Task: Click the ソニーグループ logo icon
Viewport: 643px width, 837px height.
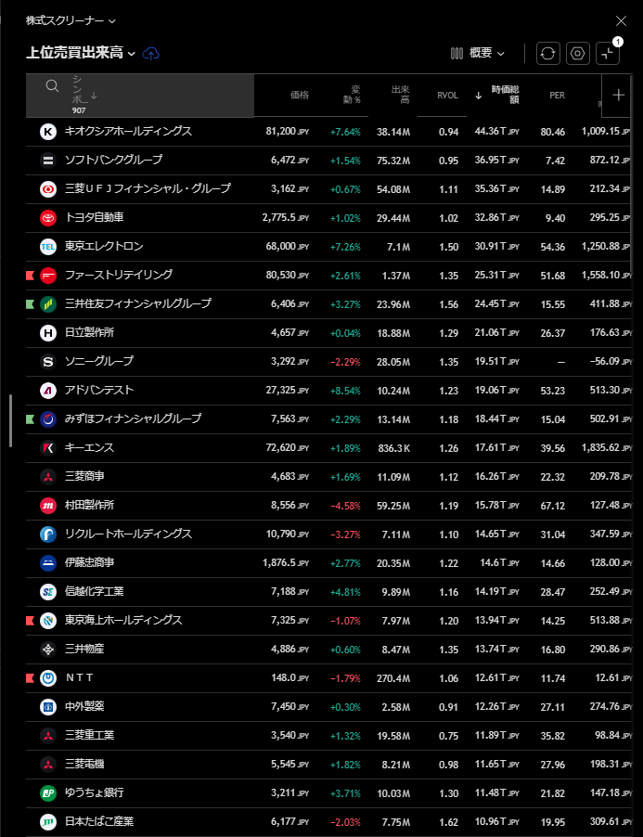Action: (48, 362)
